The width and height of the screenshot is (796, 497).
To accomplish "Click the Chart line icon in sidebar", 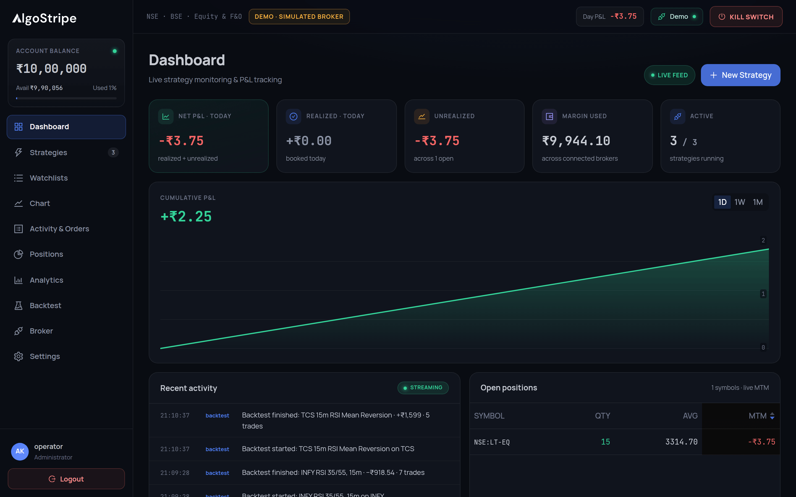I will tap(19, 203).
